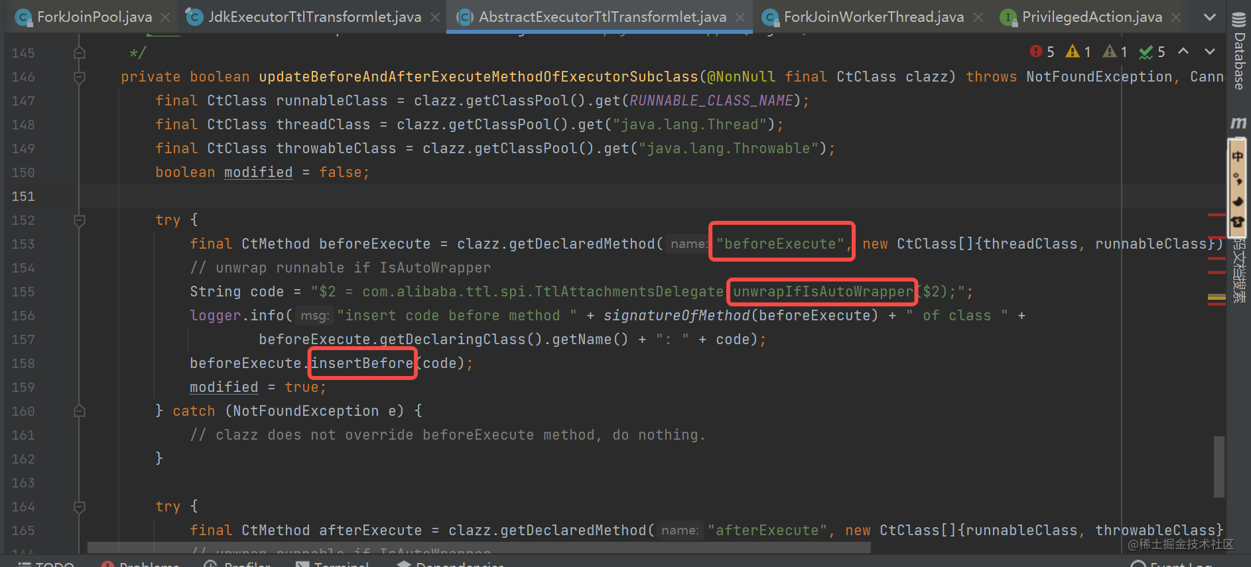Open the Maven tool window
The width and height of the screenshot is (1251, 567).
pyautogui.click(x=1238, y=123)
